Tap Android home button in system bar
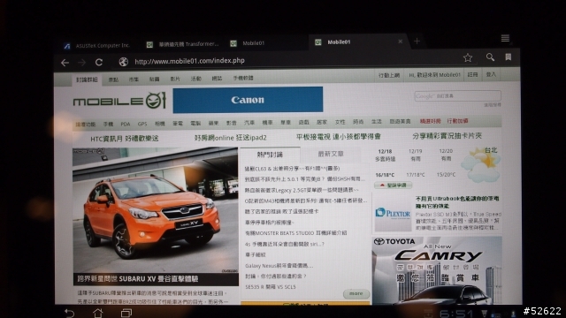The image size is (566, 318). click(x=98, y=313)
